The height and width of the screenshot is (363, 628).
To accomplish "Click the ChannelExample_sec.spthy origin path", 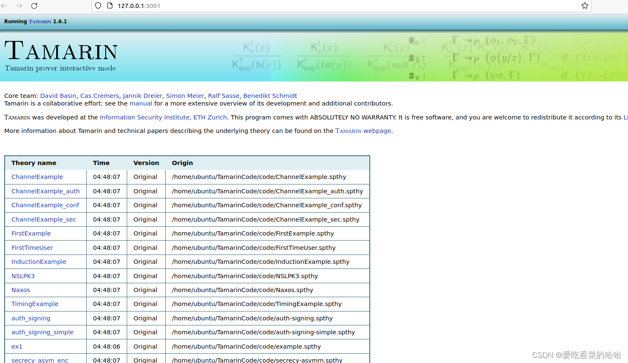I will pos(266,219).
